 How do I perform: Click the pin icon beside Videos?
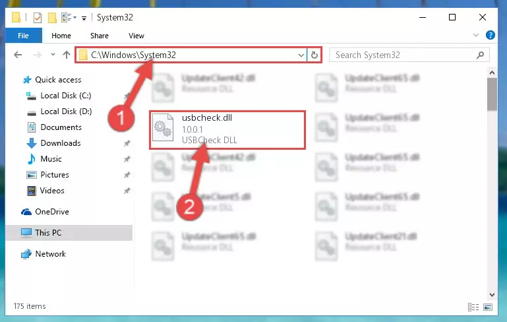(127, 191)
